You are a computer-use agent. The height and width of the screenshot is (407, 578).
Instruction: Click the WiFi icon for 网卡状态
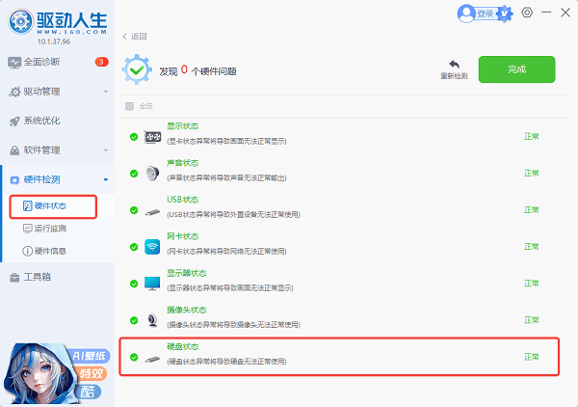(x=152, y=247)
